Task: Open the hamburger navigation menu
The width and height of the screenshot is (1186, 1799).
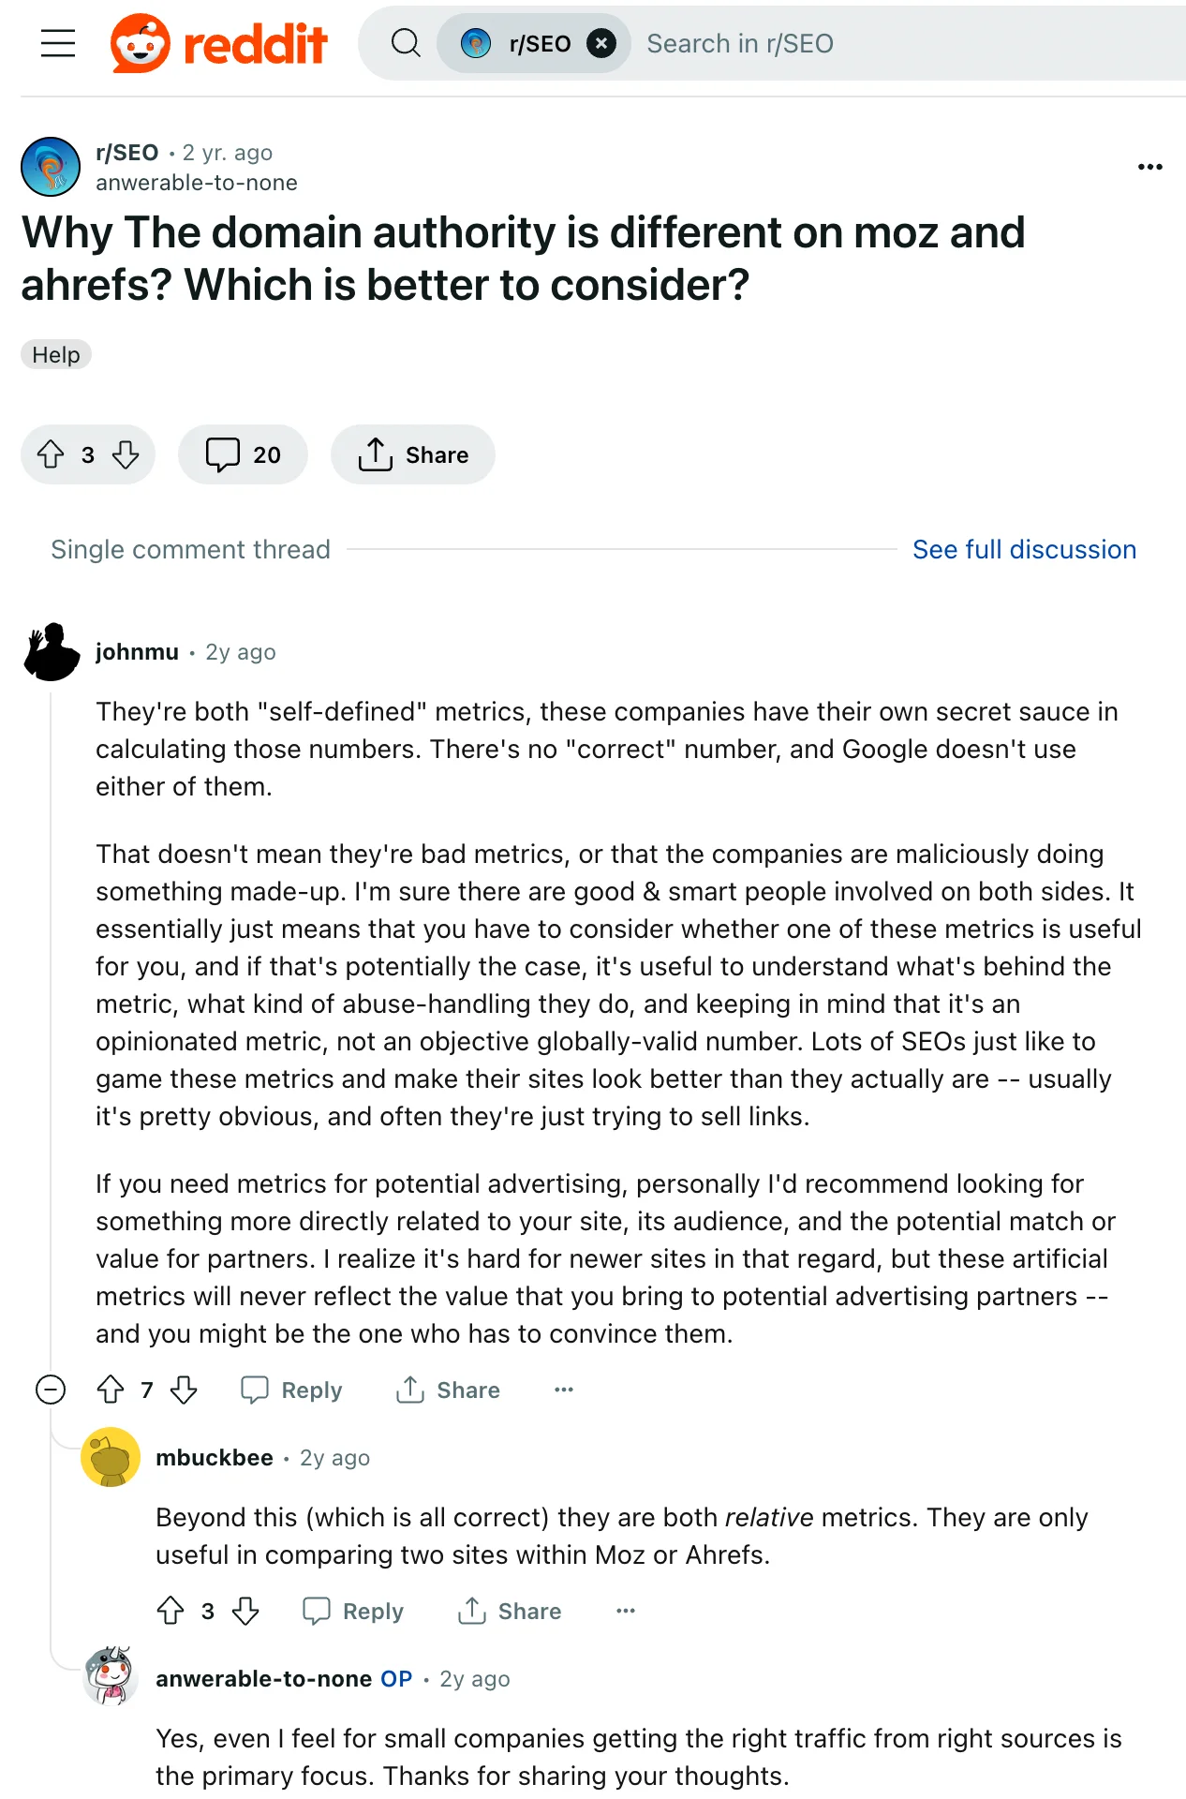Action: tap(57, 42)
